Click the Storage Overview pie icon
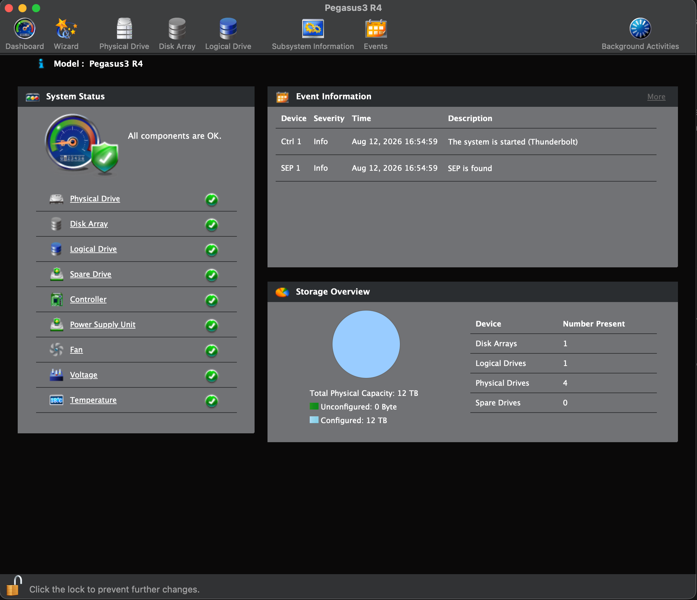Screen dimensions: 697x600 point(282,292)
